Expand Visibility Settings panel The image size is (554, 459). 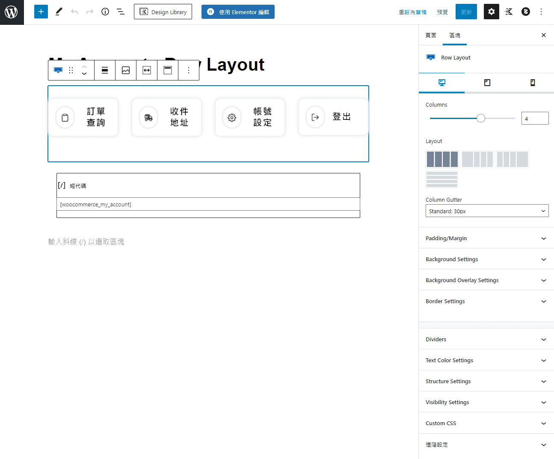(x=486, y=402)
